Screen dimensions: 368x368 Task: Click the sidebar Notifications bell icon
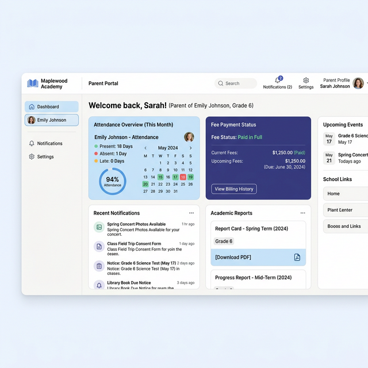click(32, 143)
